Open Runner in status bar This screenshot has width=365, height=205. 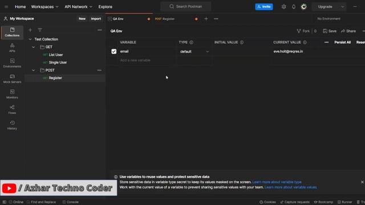pyautogui.click(x=344, y=202)
